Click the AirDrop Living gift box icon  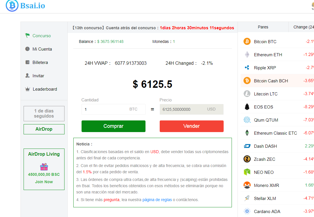(44, 166)
